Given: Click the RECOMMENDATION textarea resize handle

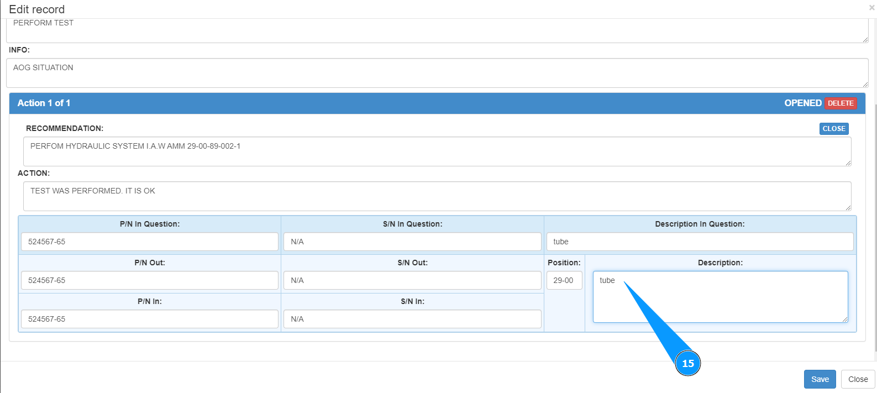Looking at the screenshot, I should click(x=848, y=163).
